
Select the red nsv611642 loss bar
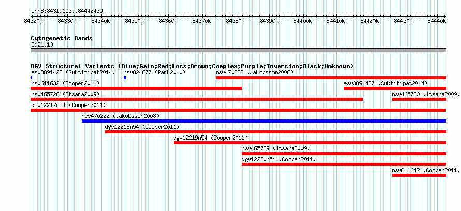pyautogui.click(x=419, y=175)
